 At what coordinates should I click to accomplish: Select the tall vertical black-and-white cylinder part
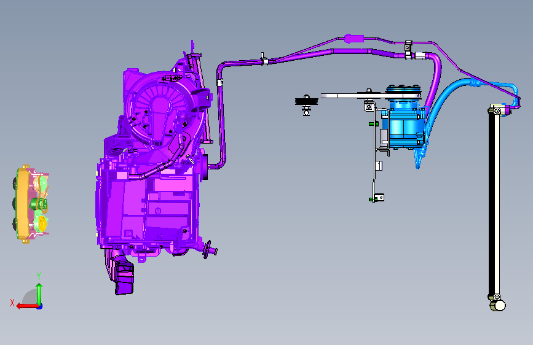click(x=495, y=207)
